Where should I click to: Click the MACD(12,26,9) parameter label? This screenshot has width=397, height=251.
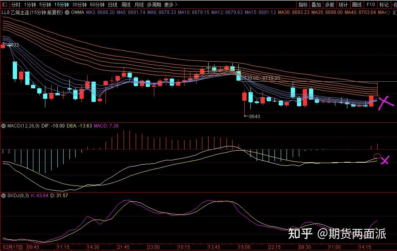pyautogui.click(x=23, y=126)
